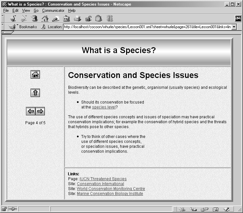Click the Back button in Netscape toolbar
Screen dimensions: 243x213
click(x=13, y=18)
